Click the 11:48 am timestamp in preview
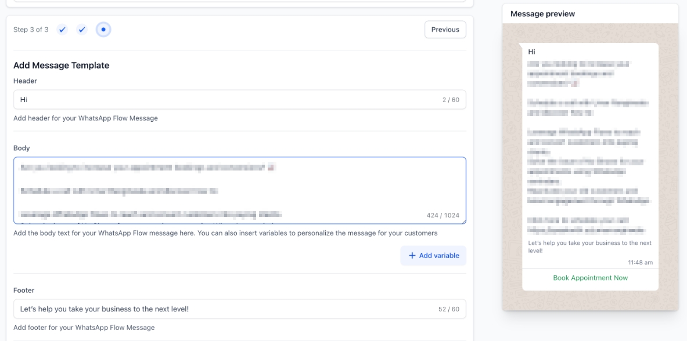The width and height of the screenshot is (687, 341). pos(640,263)
